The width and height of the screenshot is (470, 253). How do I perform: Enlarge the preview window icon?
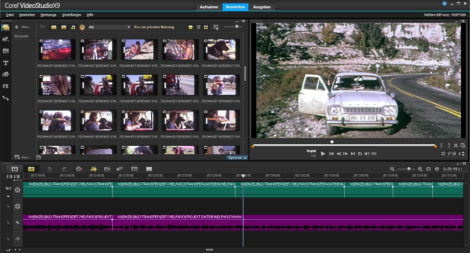[463, 146]
